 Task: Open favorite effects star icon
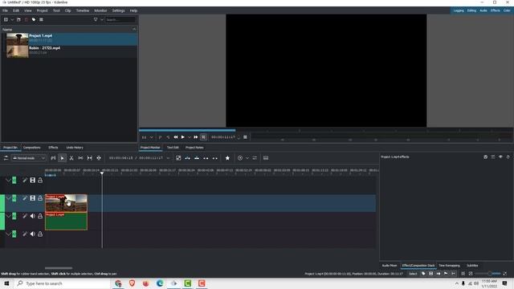pyautogui.click(x=227, y=158)
